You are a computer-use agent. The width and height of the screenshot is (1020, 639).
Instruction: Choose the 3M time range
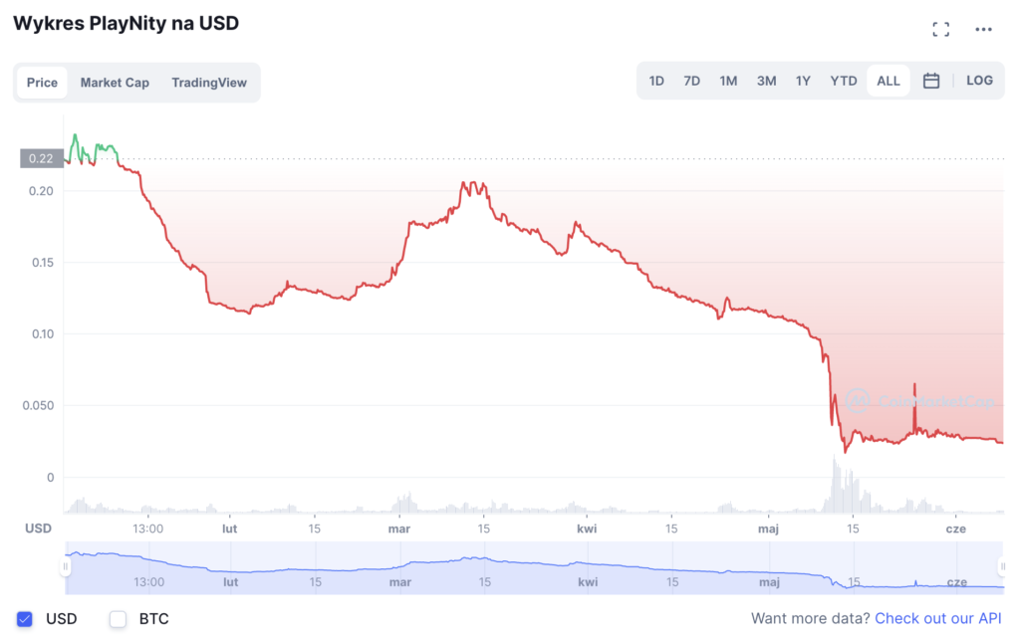[x=766, y=81]
